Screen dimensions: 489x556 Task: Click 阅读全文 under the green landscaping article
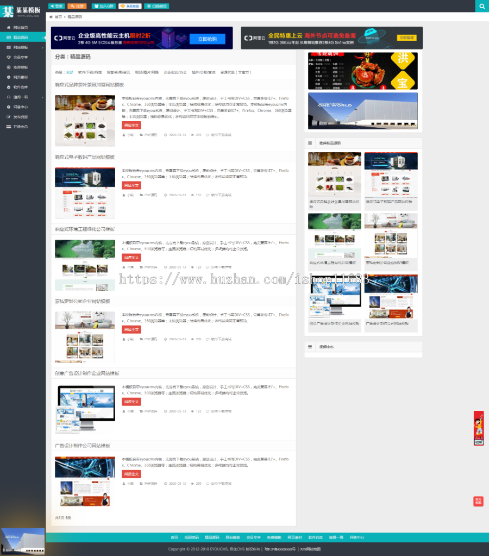tap(131, 258)
